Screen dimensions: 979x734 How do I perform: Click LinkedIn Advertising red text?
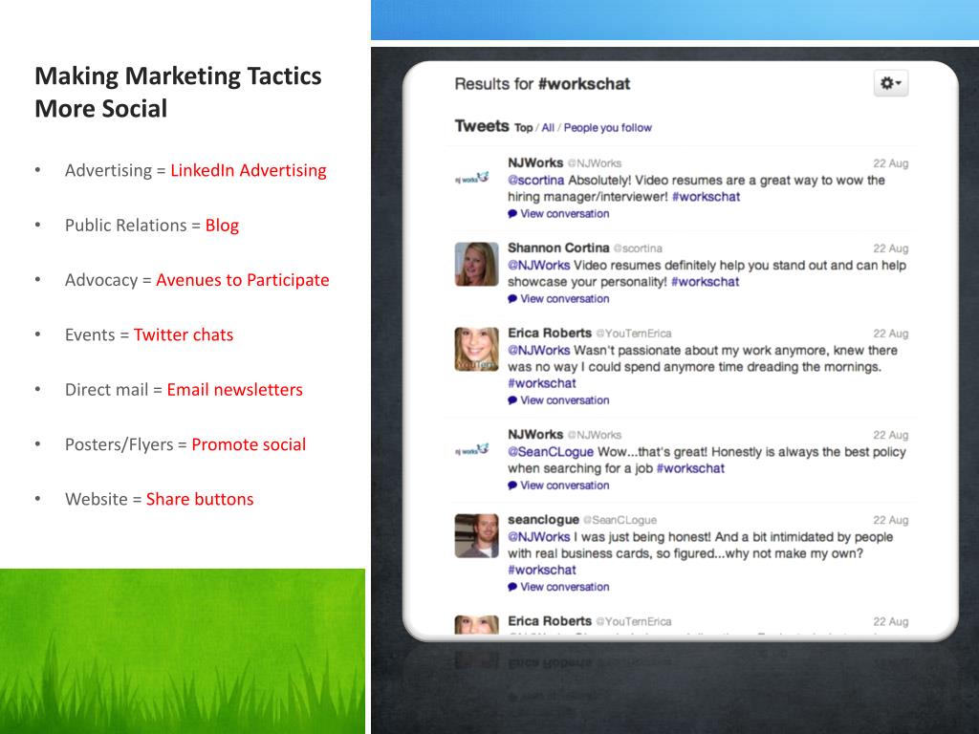pos(249,170)
